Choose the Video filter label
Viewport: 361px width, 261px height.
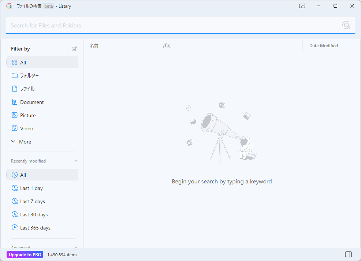pos(26,128)
